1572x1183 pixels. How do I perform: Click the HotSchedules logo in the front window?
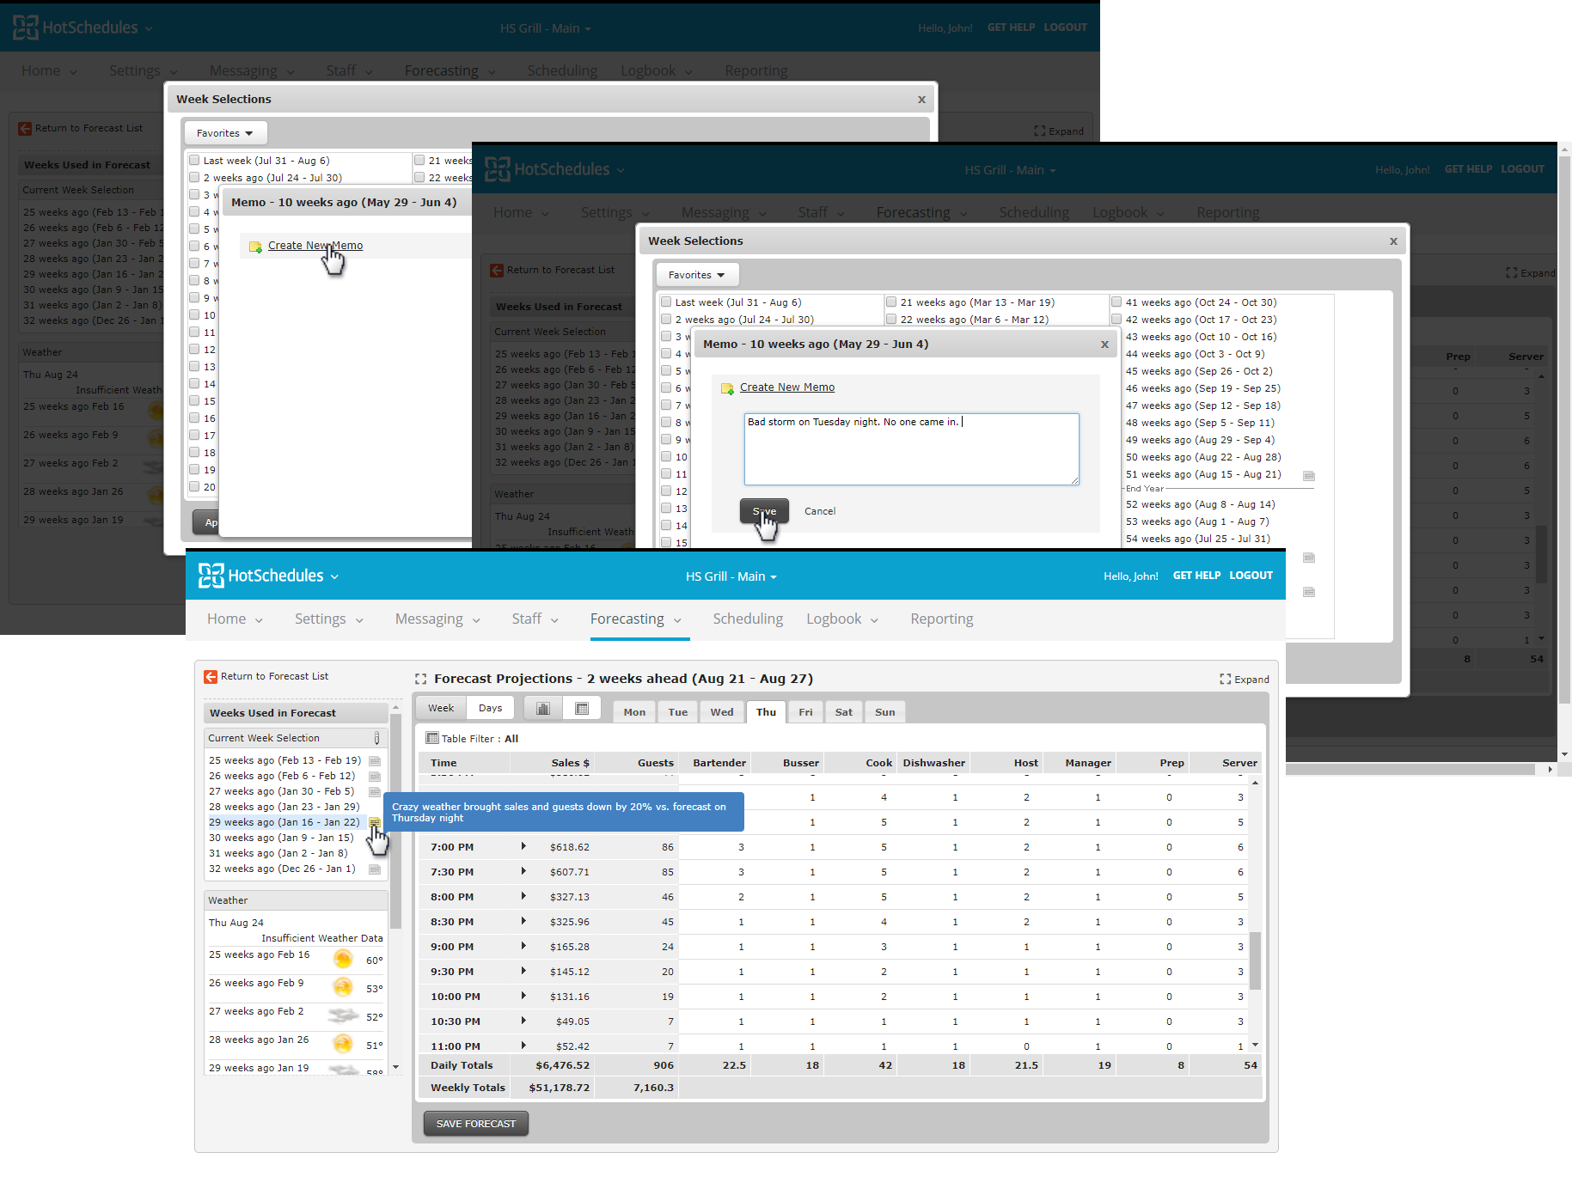pos(261,576)
